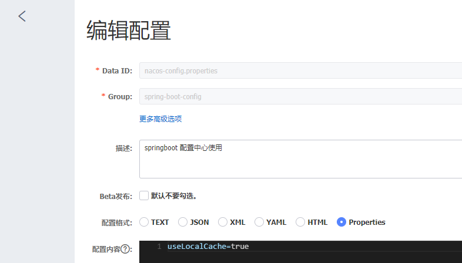Expand 更多高级选项 advanced options link

coord(160,119)
